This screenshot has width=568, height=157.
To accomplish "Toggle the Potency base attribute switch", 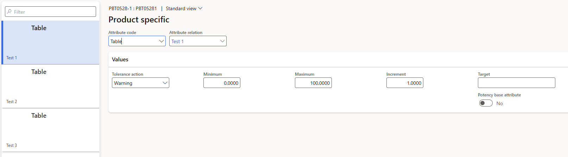I will [x=486, y=103].
